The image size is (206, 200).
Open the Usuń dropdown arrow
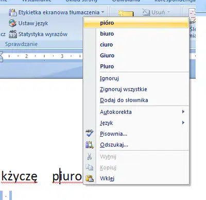[x=168, y=12]
